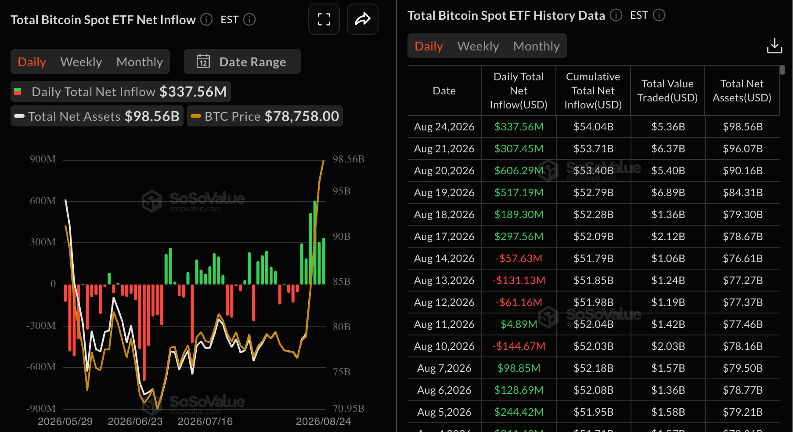Click the $517.19M inflow value
793x432 pixels.
(519, 193)
